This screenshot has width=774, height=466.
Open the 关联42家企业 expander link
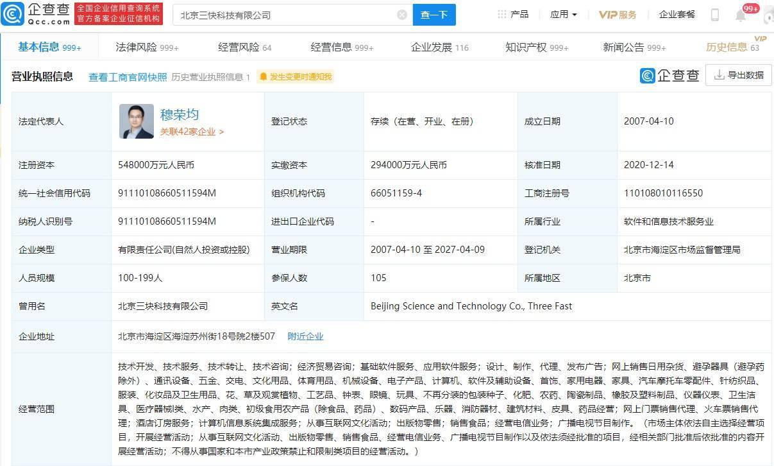[192, 132]
